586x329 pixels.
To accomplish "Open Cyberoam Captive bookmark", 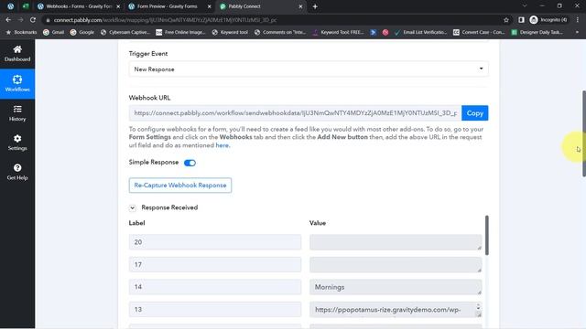I will pyautogui.click(x=125, y=32).
